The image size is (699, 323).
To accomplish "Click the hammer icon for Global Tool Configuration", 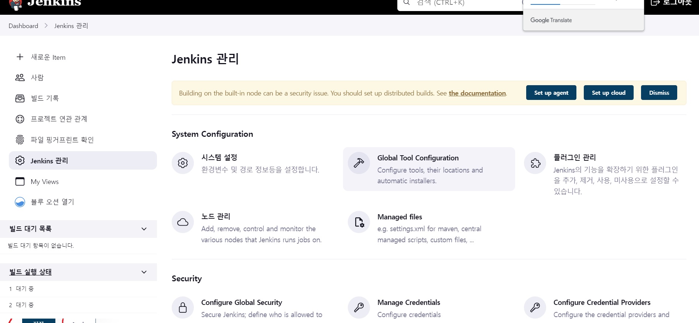I will tap(359, 163).
